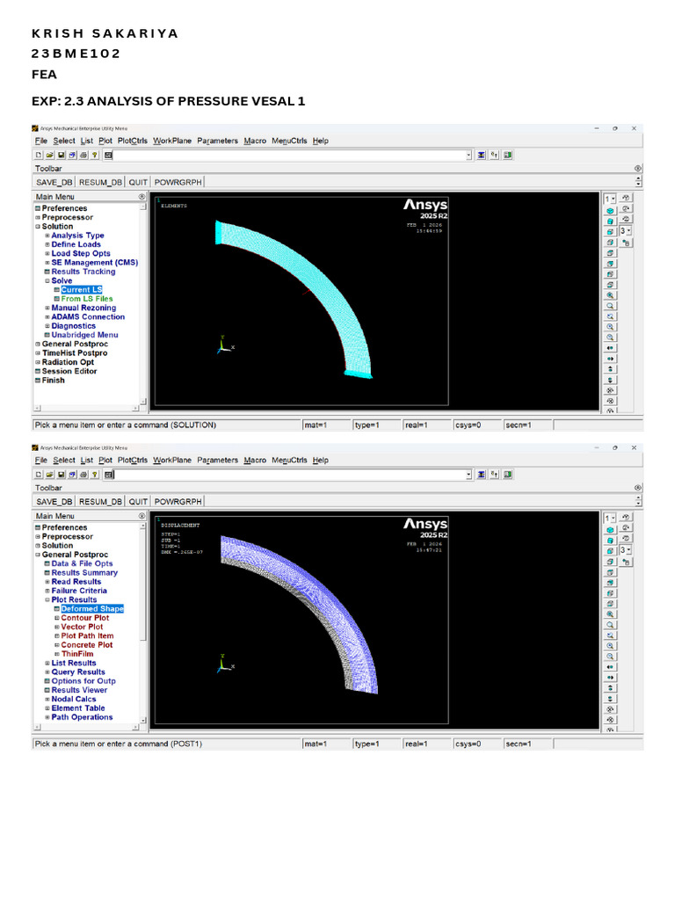Click Open file icon in bottom Ansys window
The image size is (675, 900).
tap(49, 475)
